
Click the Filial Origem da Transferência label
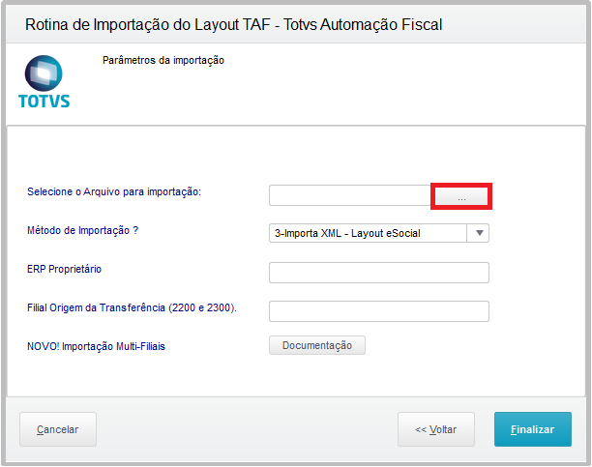tap(132, 307)
